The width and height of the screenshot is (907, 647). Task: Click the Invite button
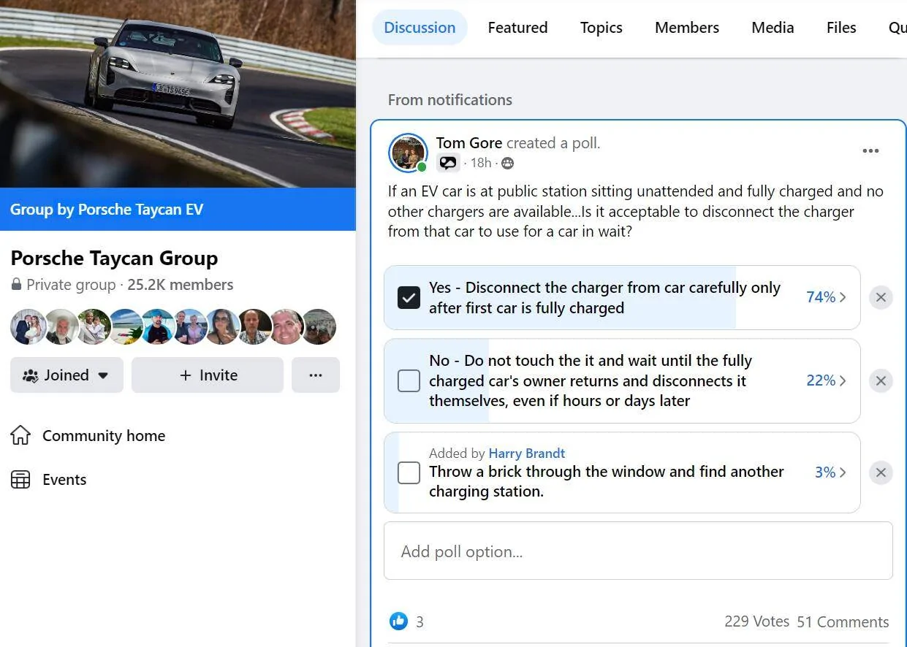pyautogui.click(x=208, y=375)
